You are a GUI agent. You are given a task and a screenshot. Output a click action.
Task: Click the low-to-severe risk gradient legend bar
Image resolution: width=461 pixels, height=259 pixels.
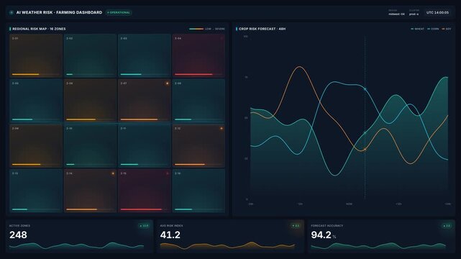pyautogui.click(x=196, y=29)
